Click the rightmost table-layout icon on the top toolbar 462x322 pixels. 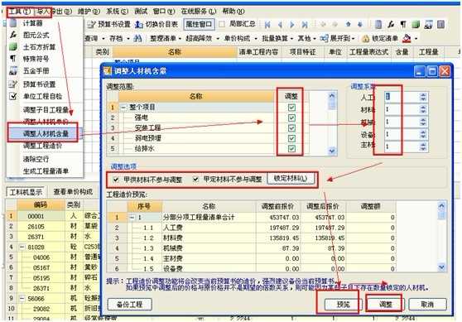440,25
